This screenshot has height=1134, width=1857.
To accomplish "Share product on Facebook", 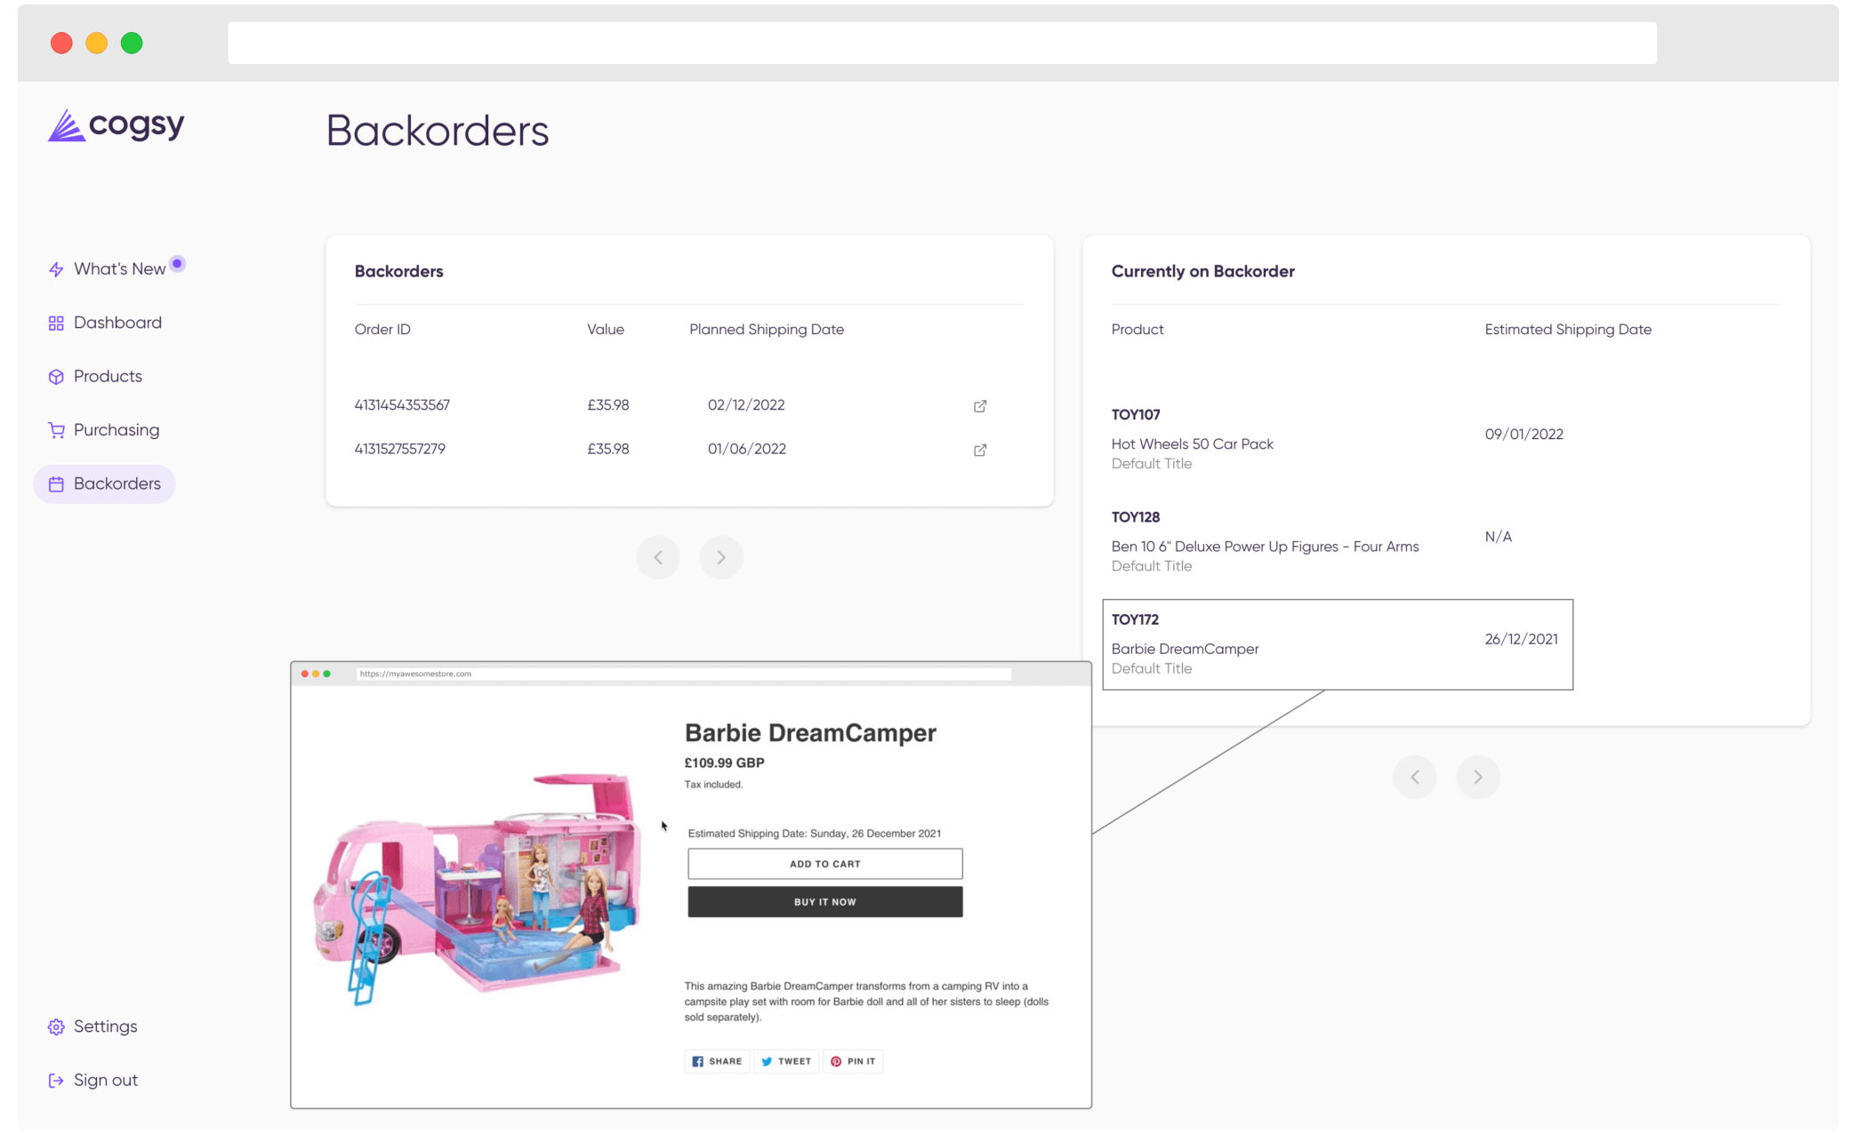I will coord(717,1061).
